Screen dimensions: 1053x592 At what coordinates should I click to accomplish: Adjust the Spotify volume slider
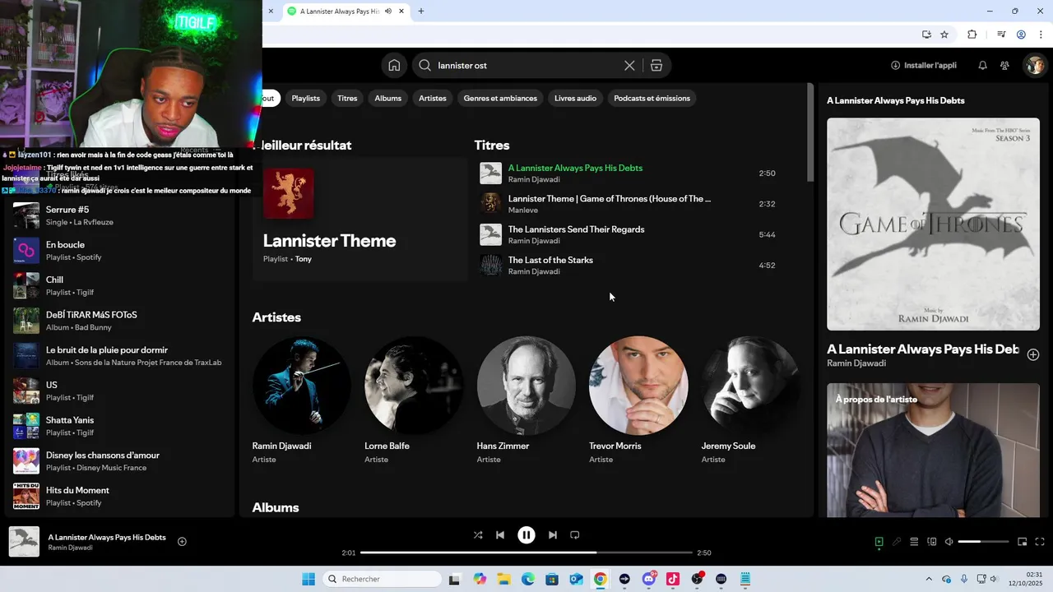983,542
